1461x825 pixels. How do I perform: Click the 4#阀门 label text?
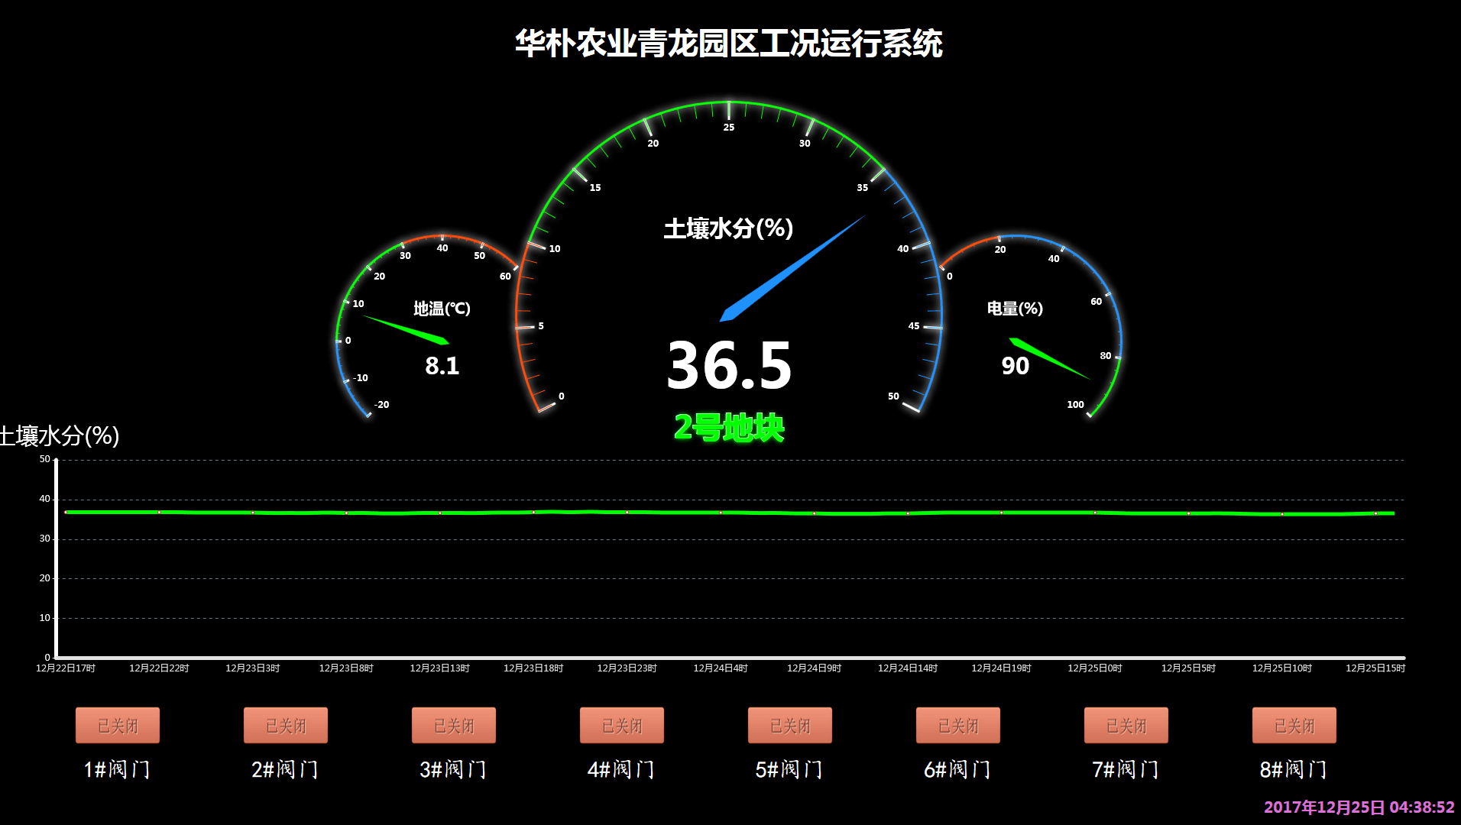point(621,769)
